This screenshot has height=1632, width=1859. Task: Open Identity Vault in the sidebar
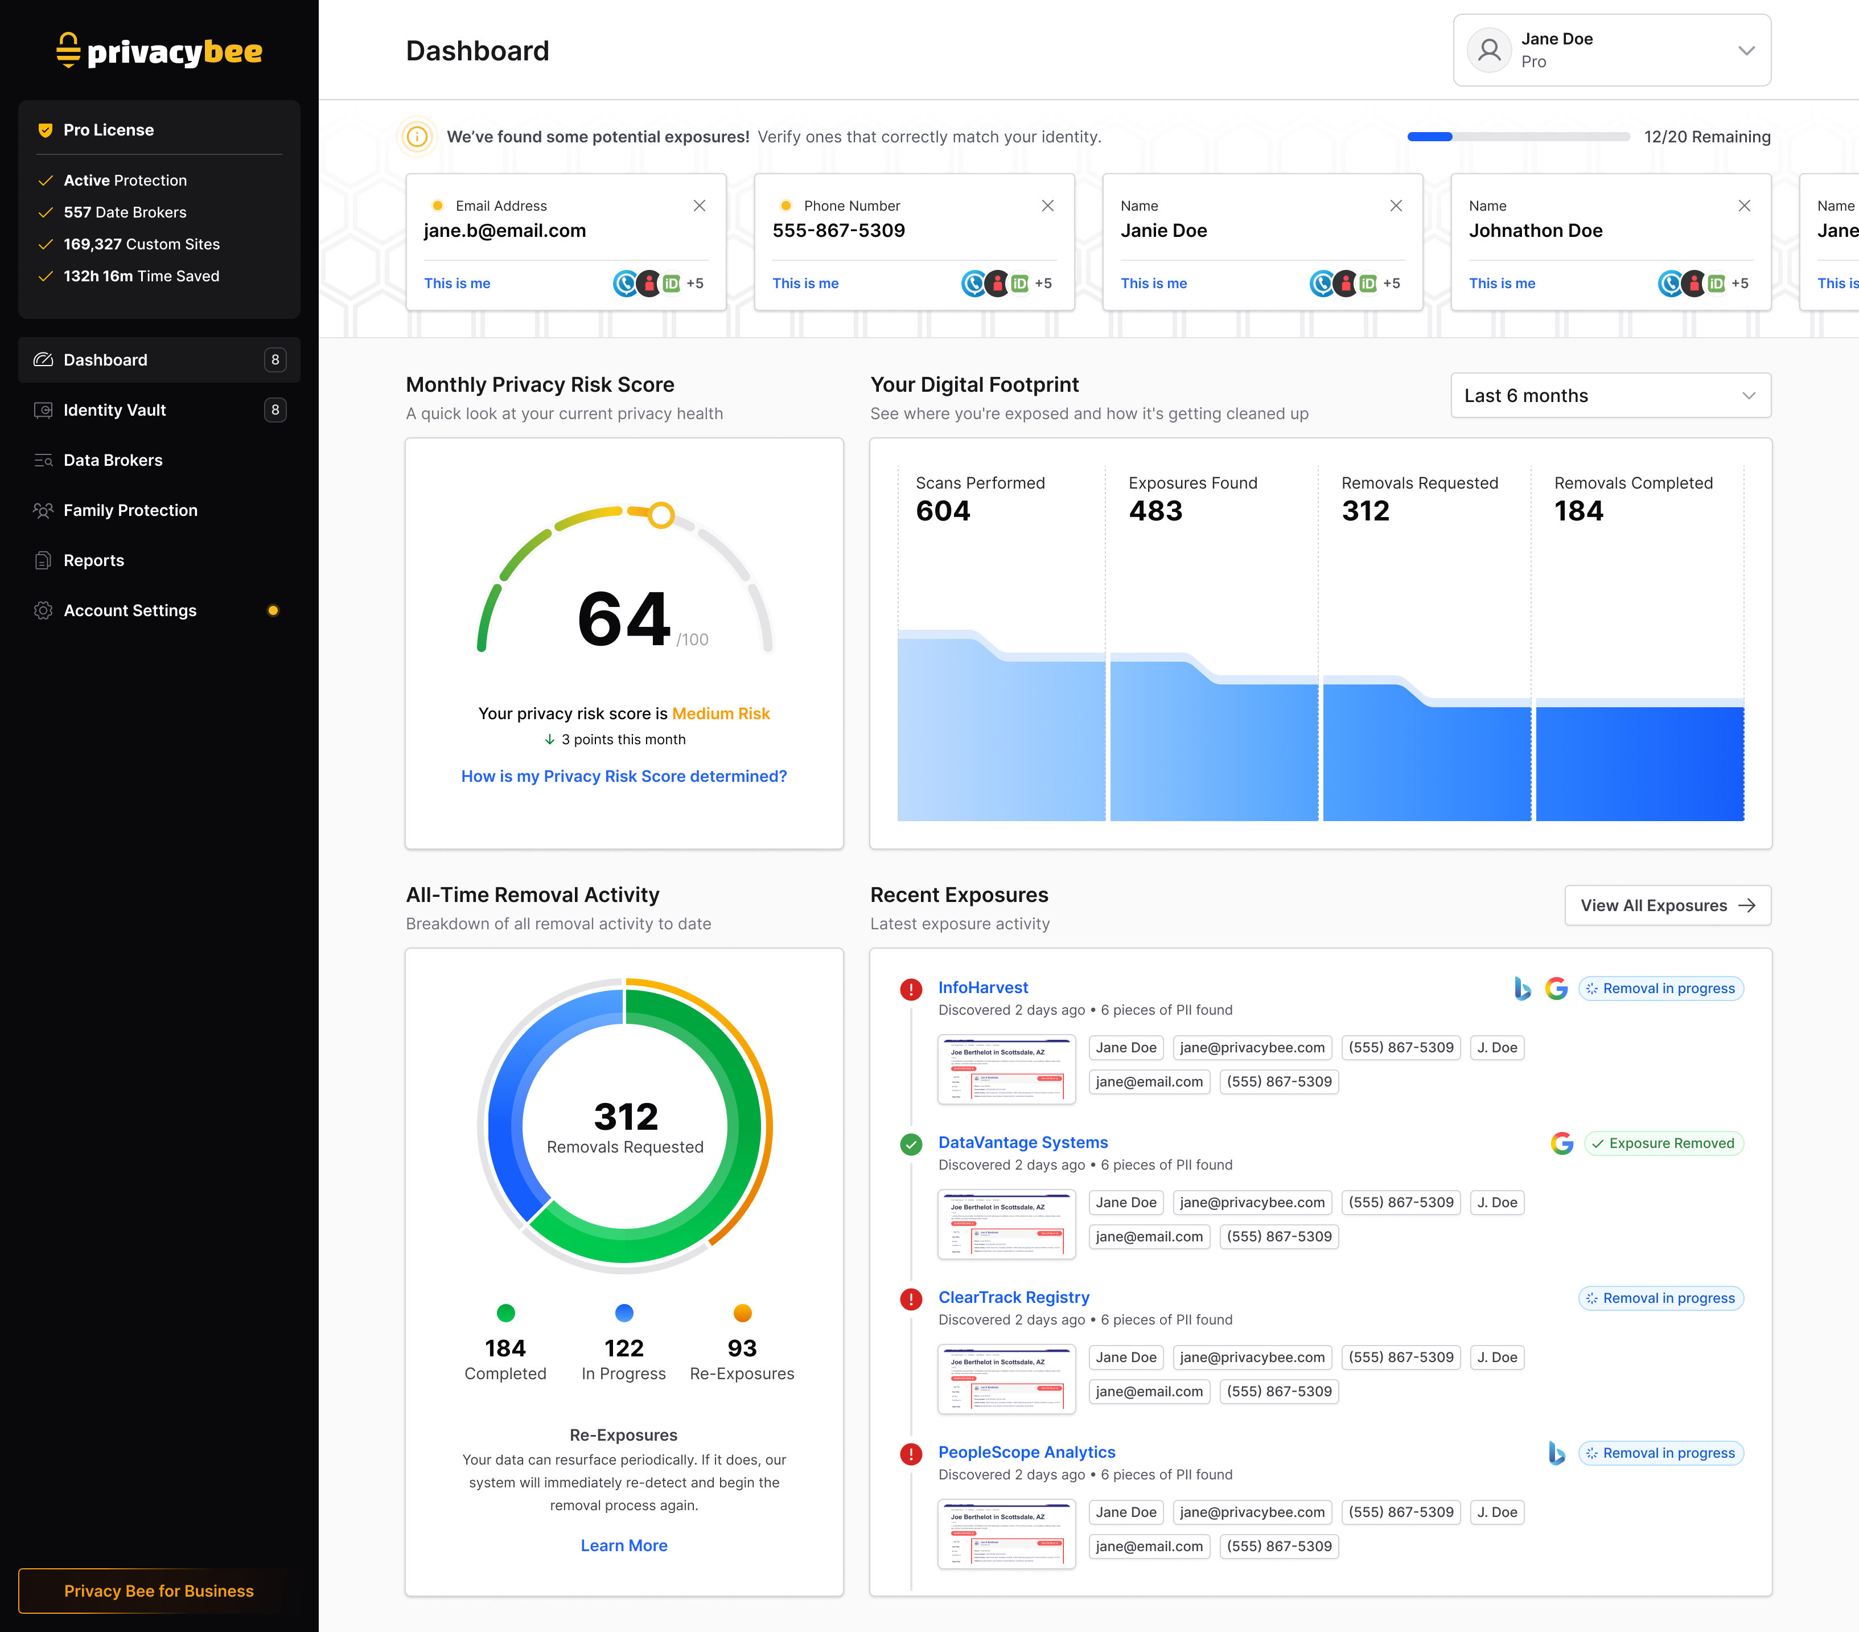[x=159, y=410]
